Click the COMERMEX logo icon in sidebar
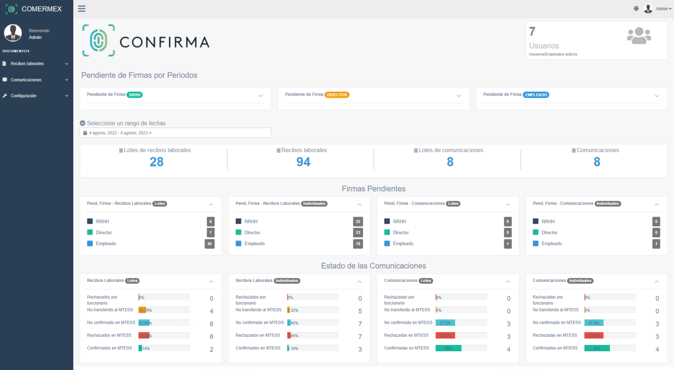 (x=11, y=9)
